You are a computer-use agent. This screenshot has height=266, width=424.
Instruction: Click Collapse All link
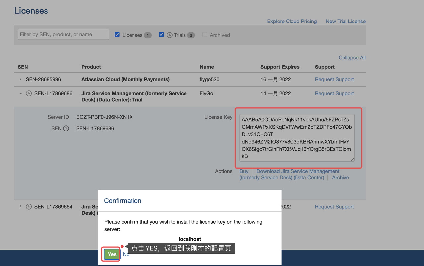[x=352, y=58]
